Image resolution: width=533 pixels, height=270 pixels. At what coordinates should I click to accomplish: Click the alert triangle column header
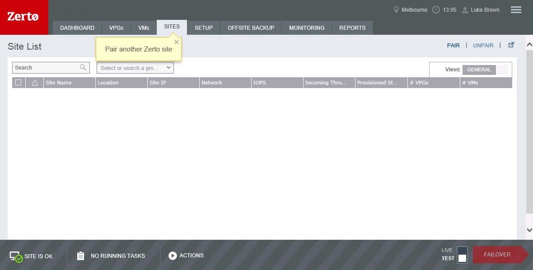(35, 83)
